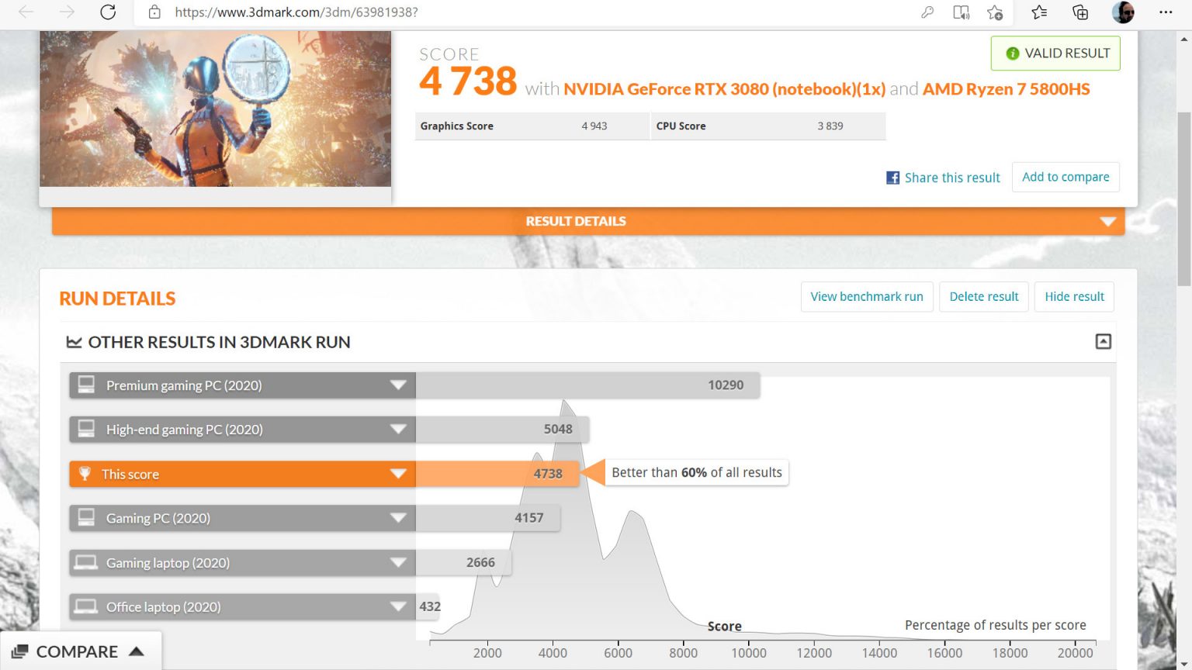Click Add to compare button

click(x=1066, y=177)
